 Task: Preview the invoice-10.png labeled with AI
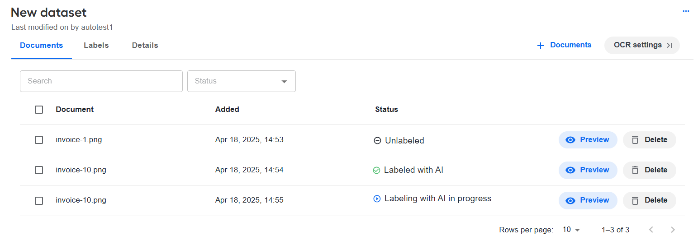588,170
